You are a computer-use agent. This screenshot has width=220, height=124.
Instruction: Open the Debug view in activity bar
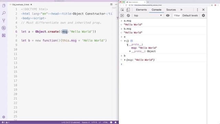point(4,28)
